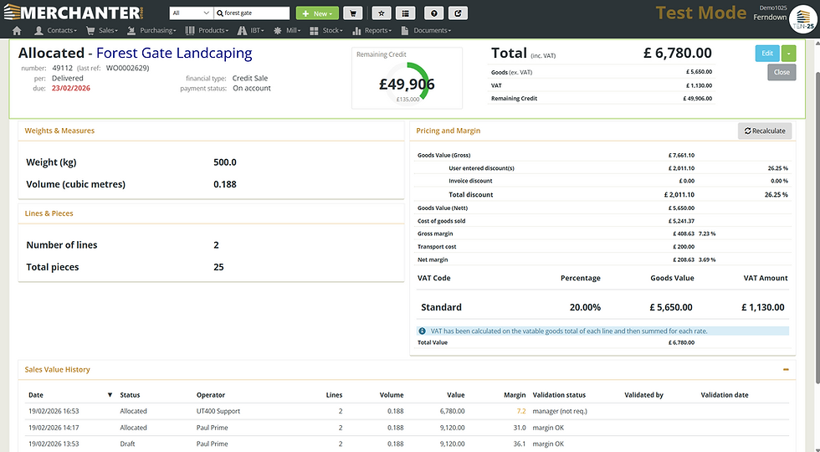Click the Transport cost £ 200.00 value
Screen dimensions: 820x452
[684, 246]
